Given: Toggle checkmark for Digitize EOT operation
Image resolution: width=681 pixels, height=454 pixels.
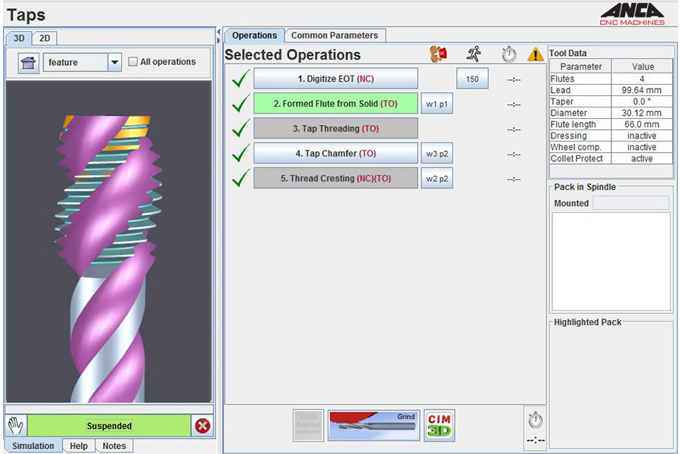Looking at the screenshot, I should click(x=241, y=79).
